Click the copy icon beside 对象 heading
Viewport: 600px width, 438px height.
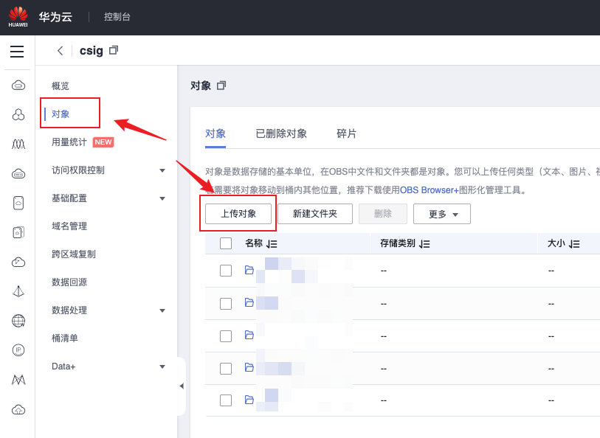pos(221,86)
